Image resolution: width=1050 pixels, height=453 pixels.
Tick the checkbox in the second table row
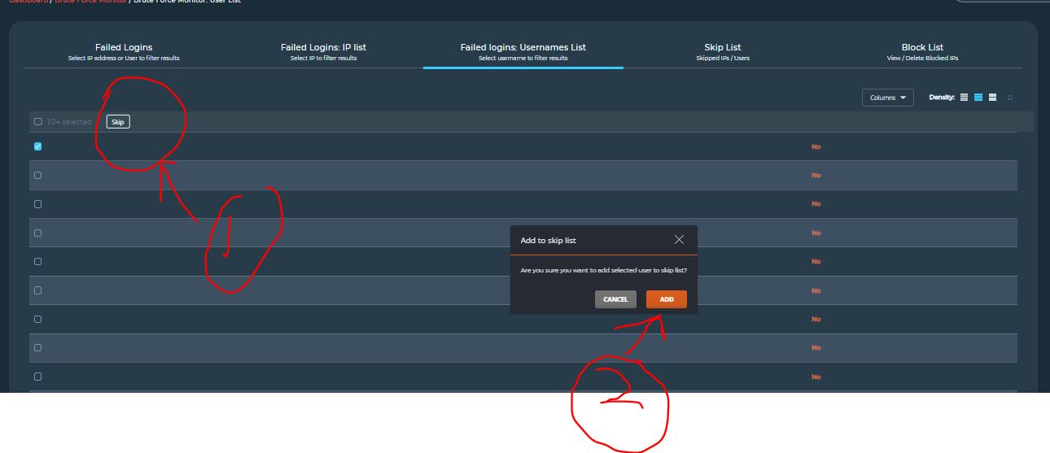point(37,176)
